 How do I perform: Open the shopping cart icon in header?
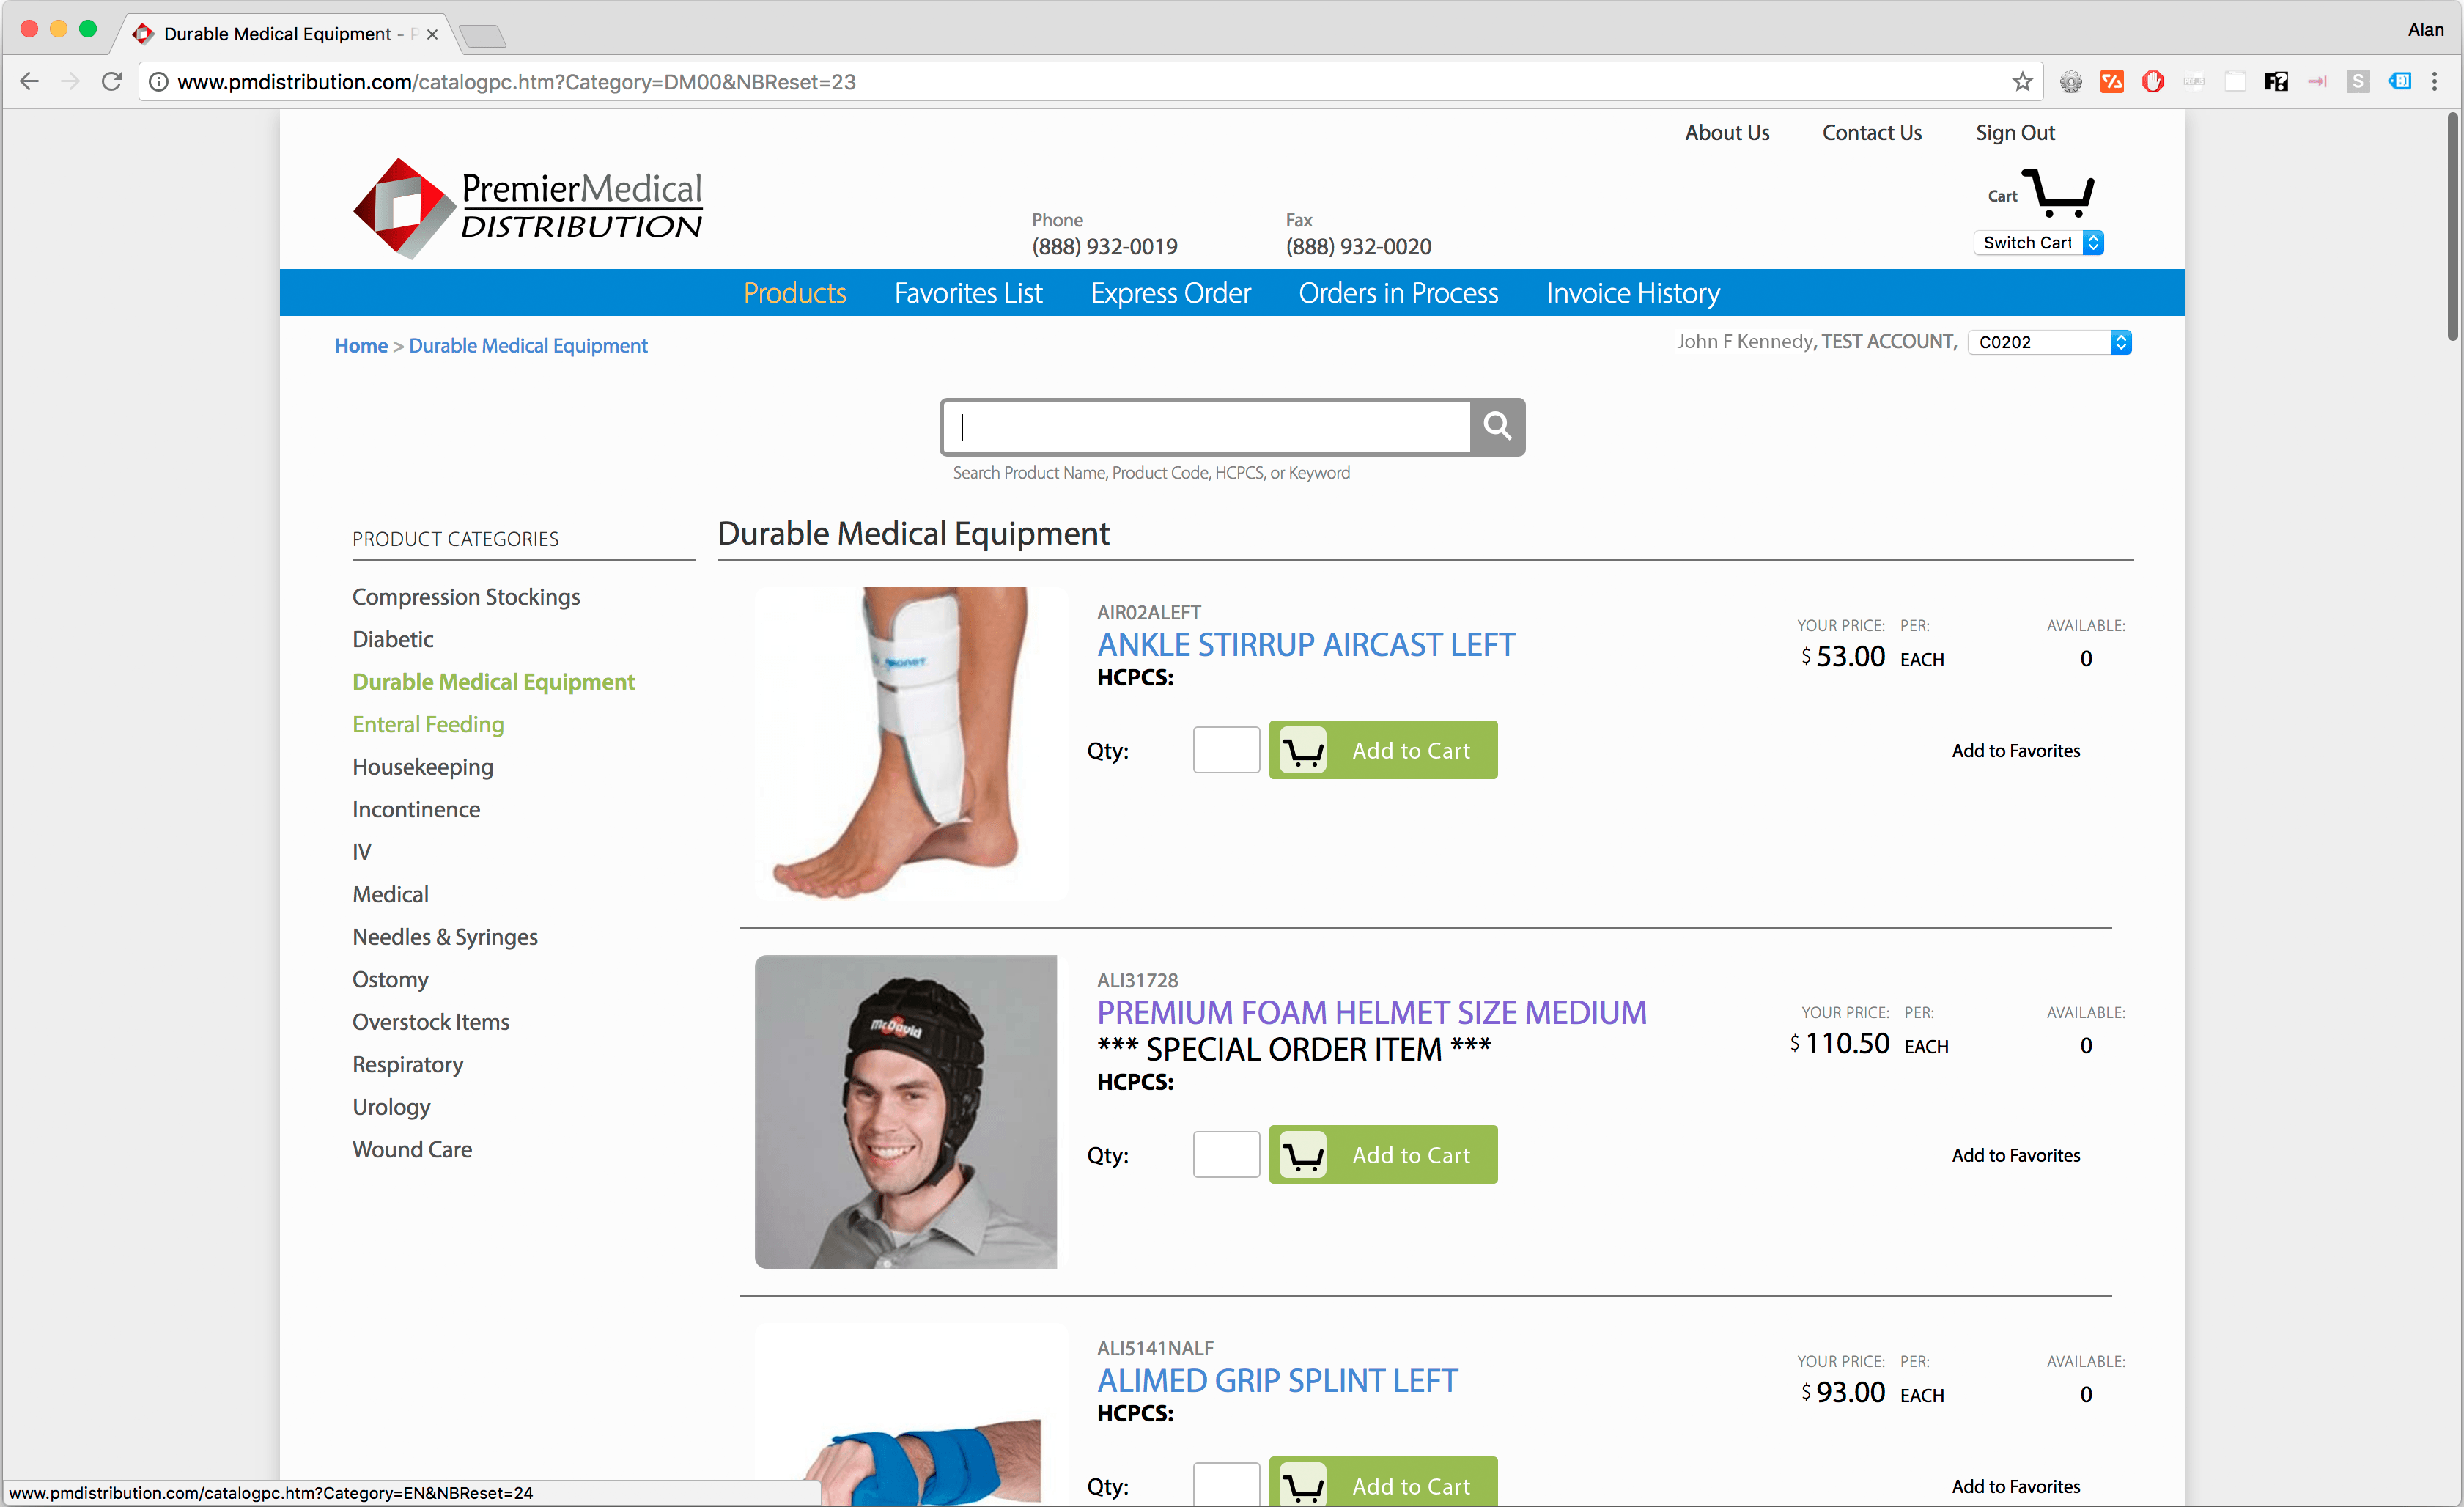click(x=2058, y=193)
